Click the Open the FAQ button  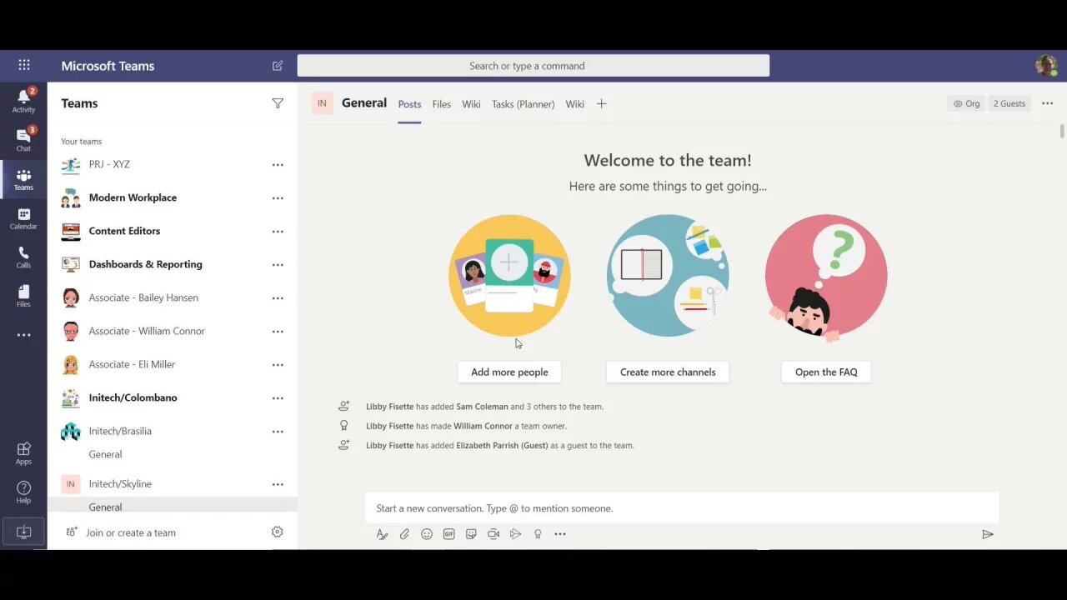(x=825, y=372)
